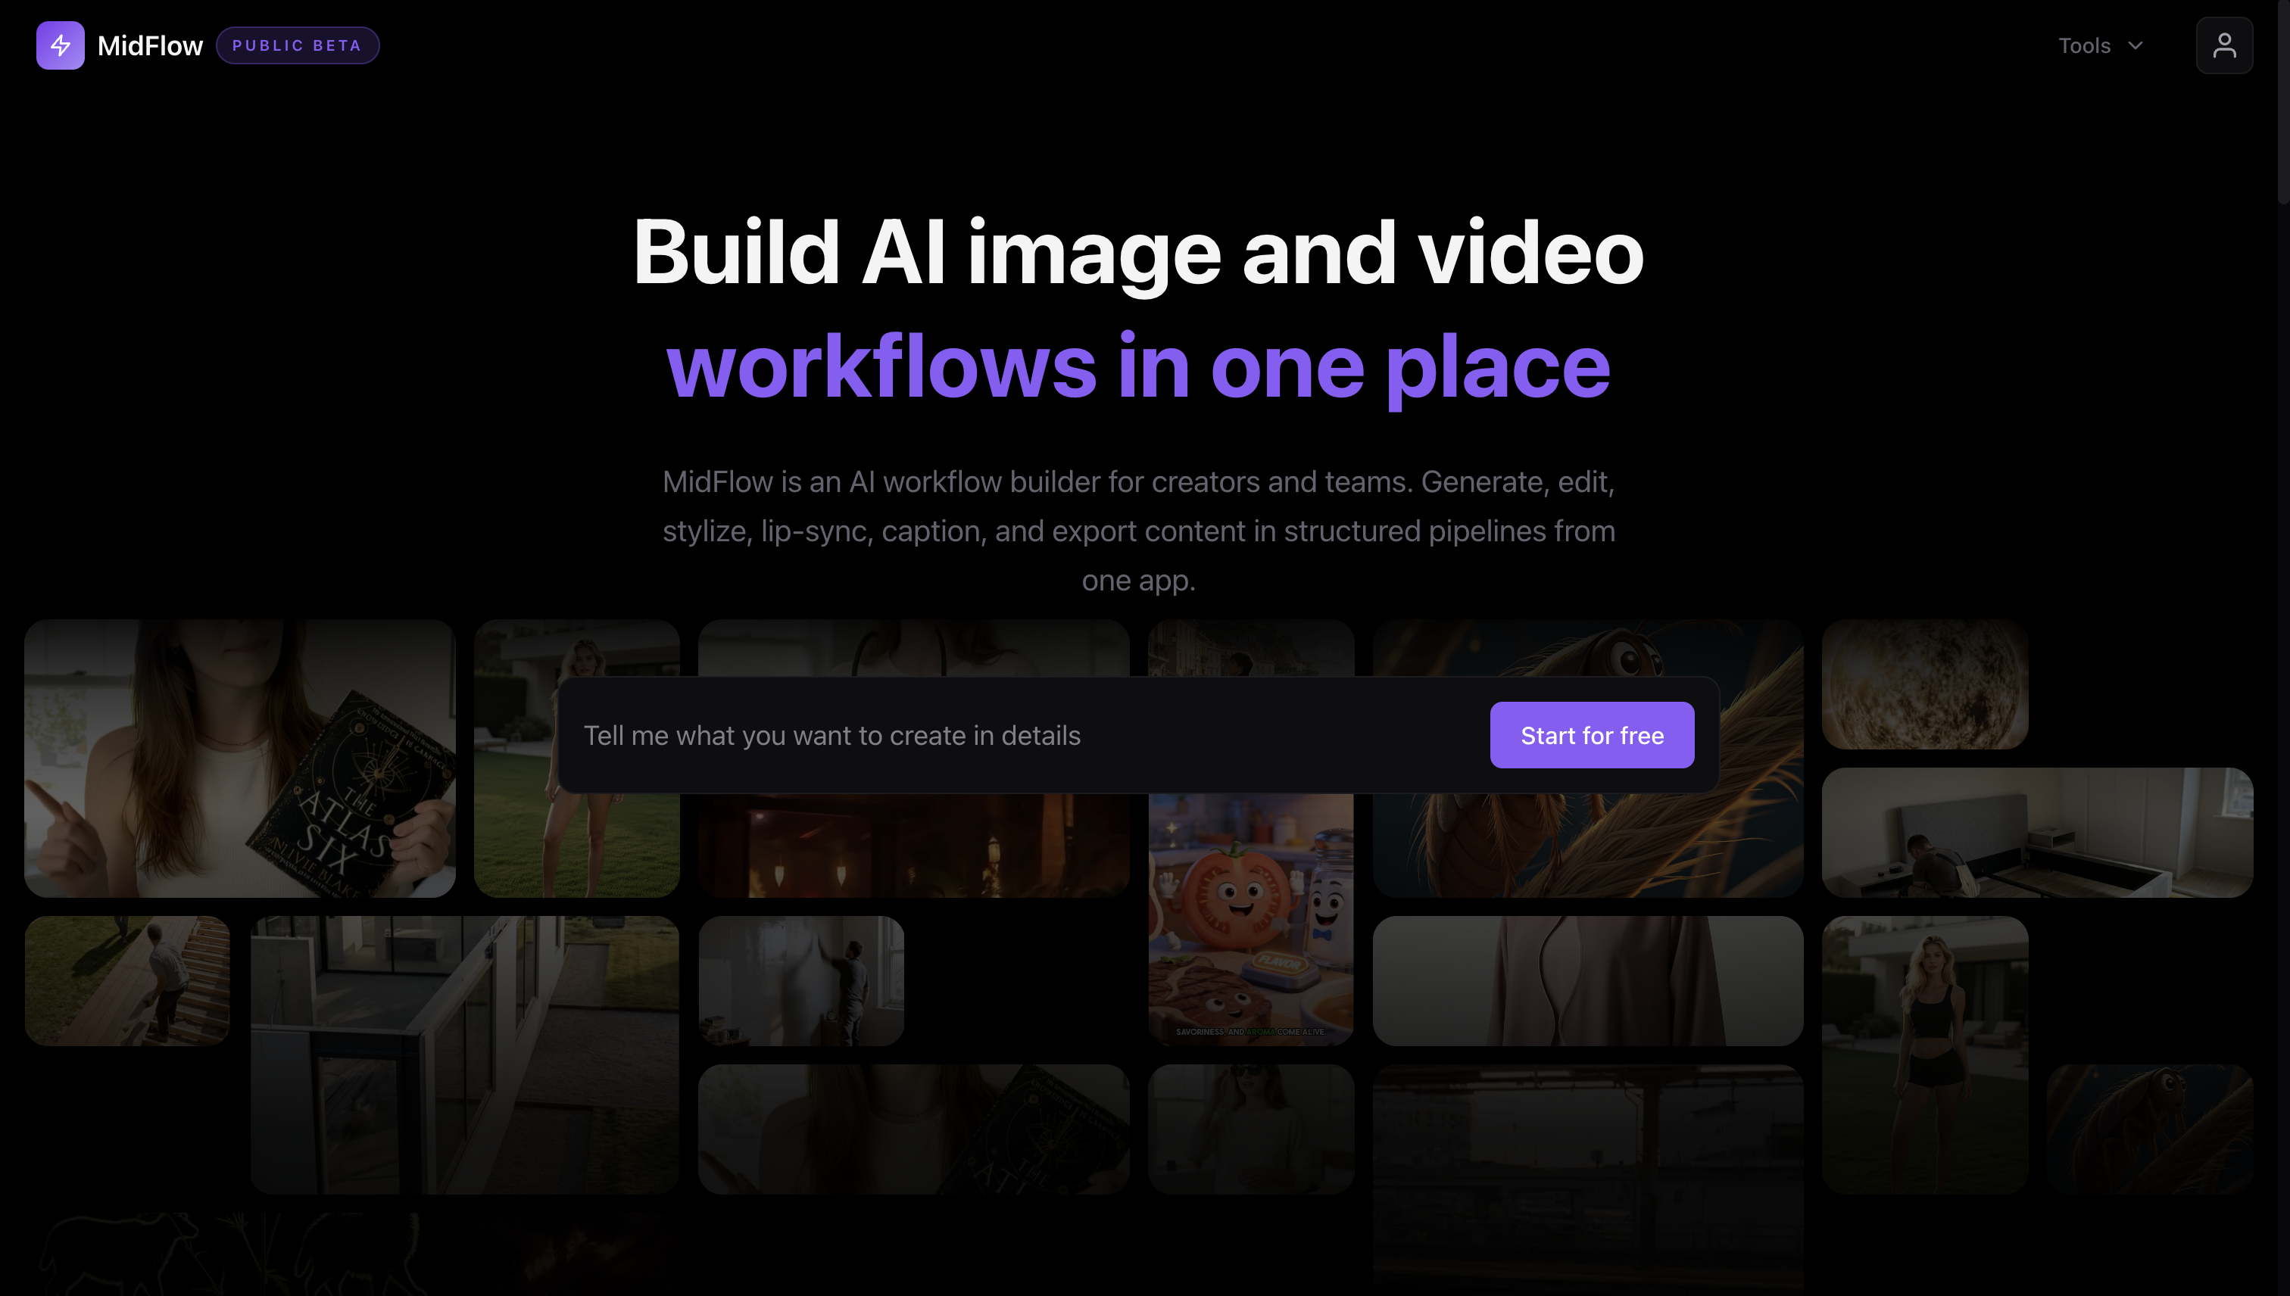2290x1296 pixels.
Task: Click the PUBLIC BETA badge
Action: pyautogui.click(x=297, y=45)
